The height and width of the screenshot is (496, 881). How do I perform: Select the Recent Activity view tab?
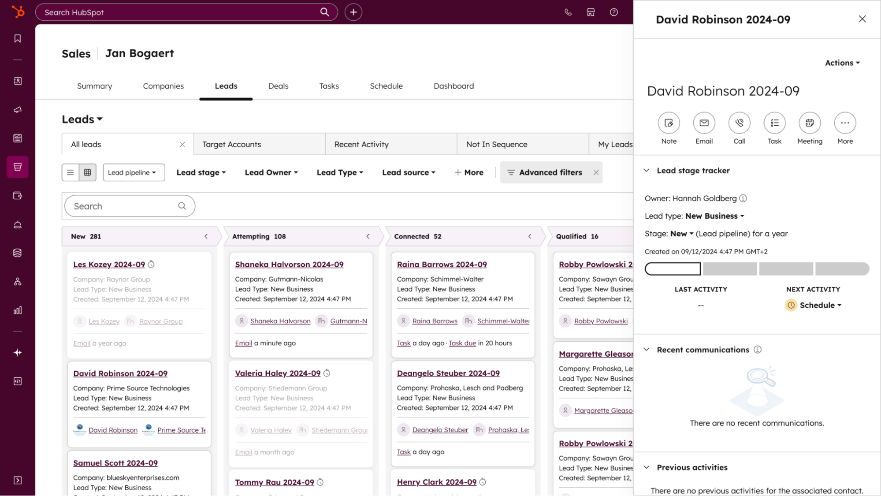pos(391,144)
